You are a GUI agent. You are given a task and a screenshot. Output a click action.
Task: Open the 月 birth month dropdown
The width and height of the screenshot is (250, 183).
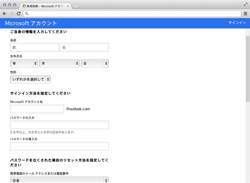(x=59, y=63)
